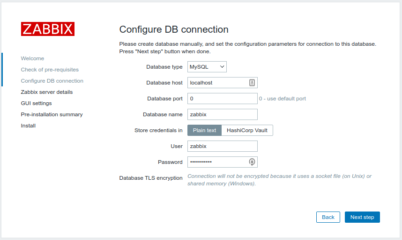Select Plain text credentials storage
402x240 pixels.
coord(204,130)
